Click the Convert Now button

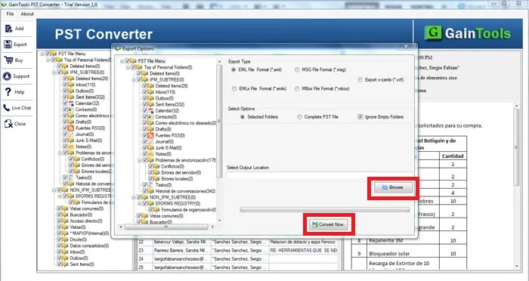point(329,224)
